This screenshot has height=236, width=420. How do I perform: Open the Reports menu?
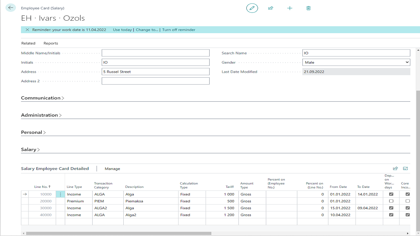pos(51,43)
